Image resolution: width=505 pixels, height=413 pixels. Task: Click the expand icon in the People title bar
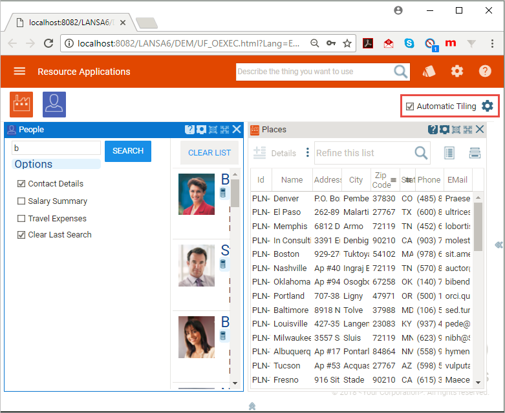[224, 130]
